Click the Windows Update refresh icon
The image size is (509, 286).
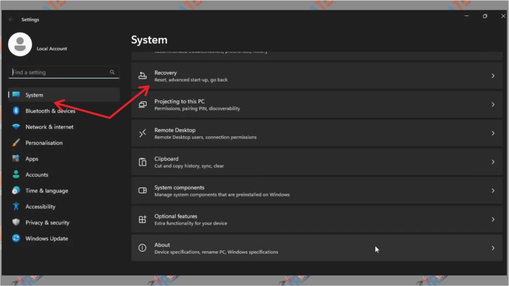point(16,238)
